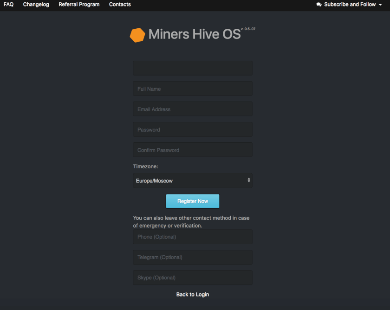Focus the blank top input field
390x310 pixels.
pyautogui.click(x=192, y=68)
